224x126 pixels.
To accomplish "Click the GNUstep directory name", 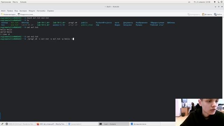I will [x=25, y=22].
